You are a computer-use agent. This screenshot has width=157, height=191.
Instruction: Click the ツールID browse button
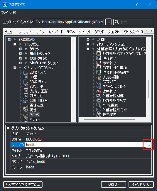coord(148,145)
